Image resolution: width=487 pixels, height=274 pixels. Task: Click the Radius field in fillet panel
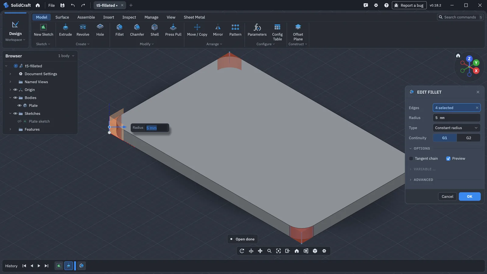click(457, 118)
